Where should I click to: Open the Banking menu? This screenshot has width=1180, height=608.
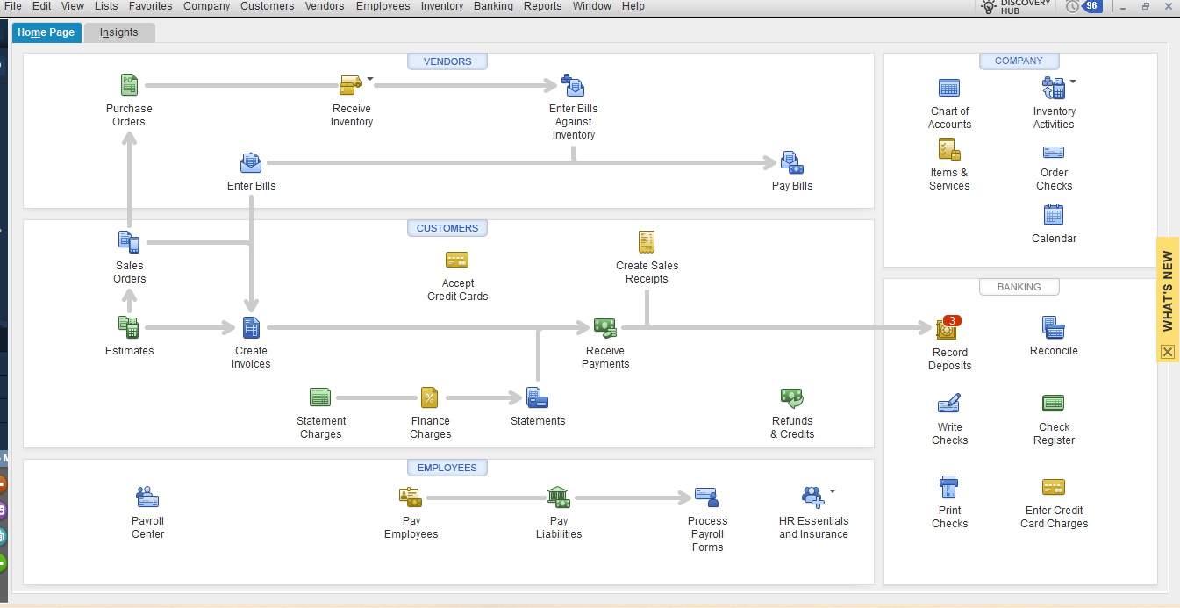(x=493, y=6)
